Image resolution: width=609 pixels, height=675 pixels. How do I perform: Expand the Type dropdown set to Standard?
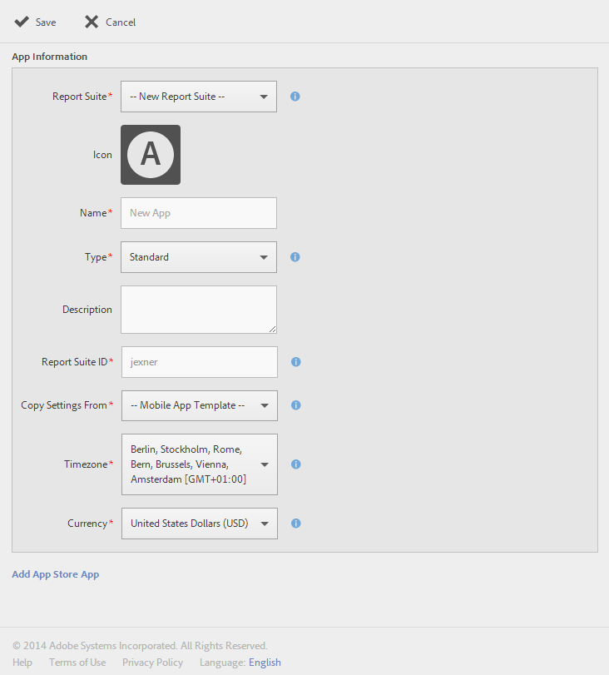199,257
